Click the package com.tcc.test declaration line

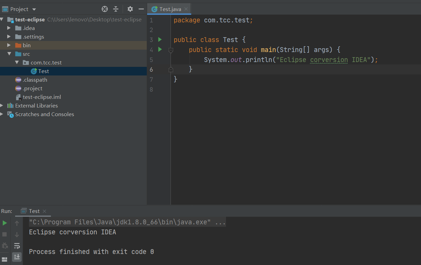[213, 20]
